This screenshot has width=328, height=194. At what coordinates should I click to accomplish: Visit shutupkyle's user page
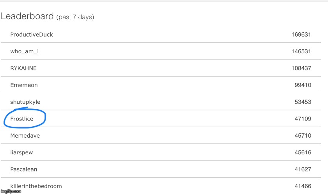point(25,102)
